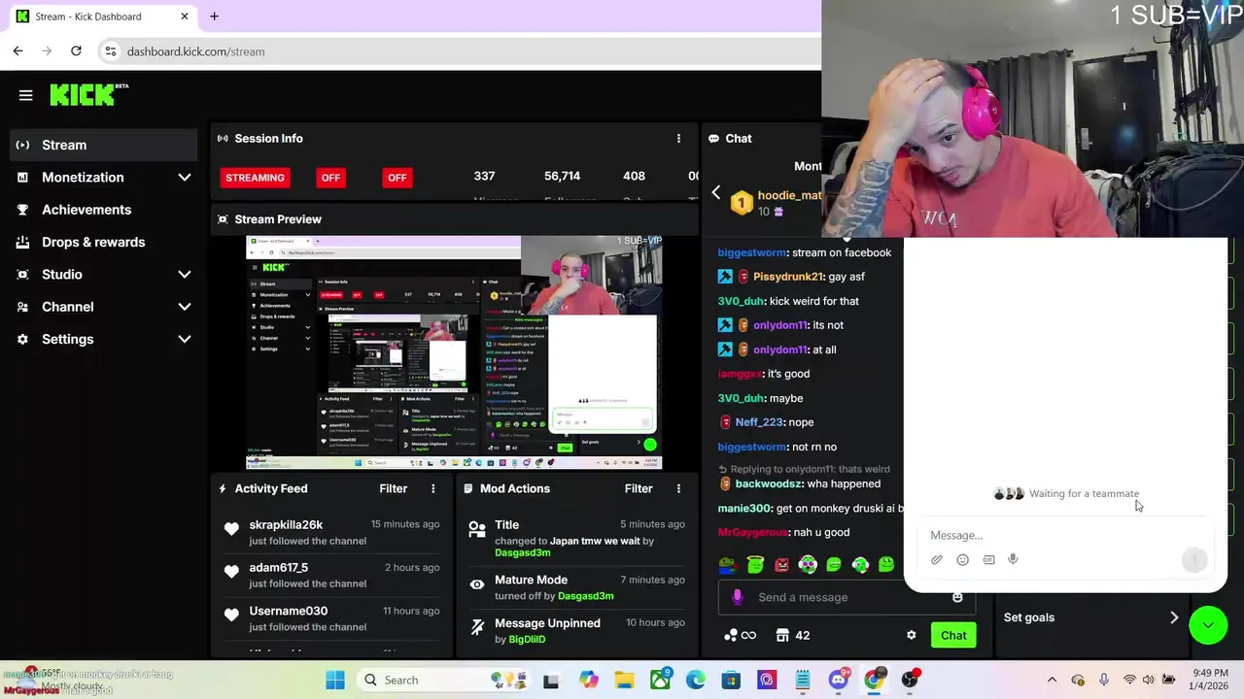Image resolution: width=1244 pixels, height=699 pixels.
Task: Attach a file with the paperclip icon
Action: pyautogui.click(x=937, y=559)
